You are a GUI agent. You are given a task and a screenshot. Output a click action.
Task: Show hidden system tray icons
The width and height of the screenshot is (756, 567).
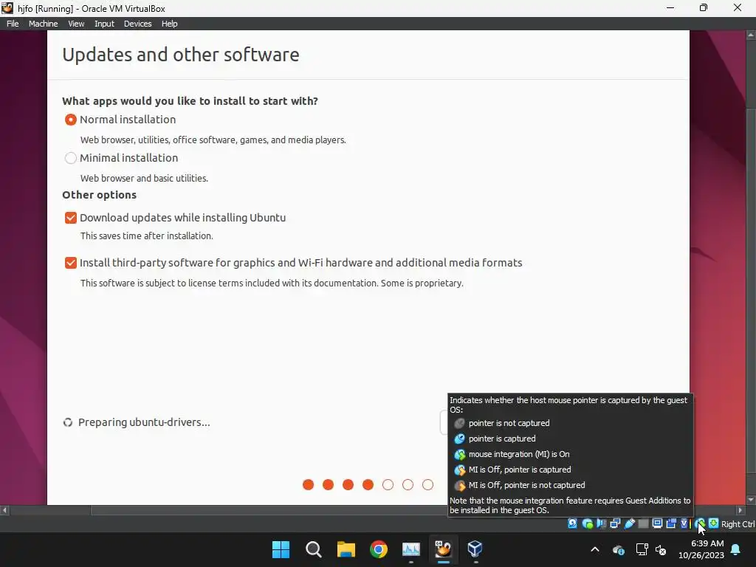[595, 549]
